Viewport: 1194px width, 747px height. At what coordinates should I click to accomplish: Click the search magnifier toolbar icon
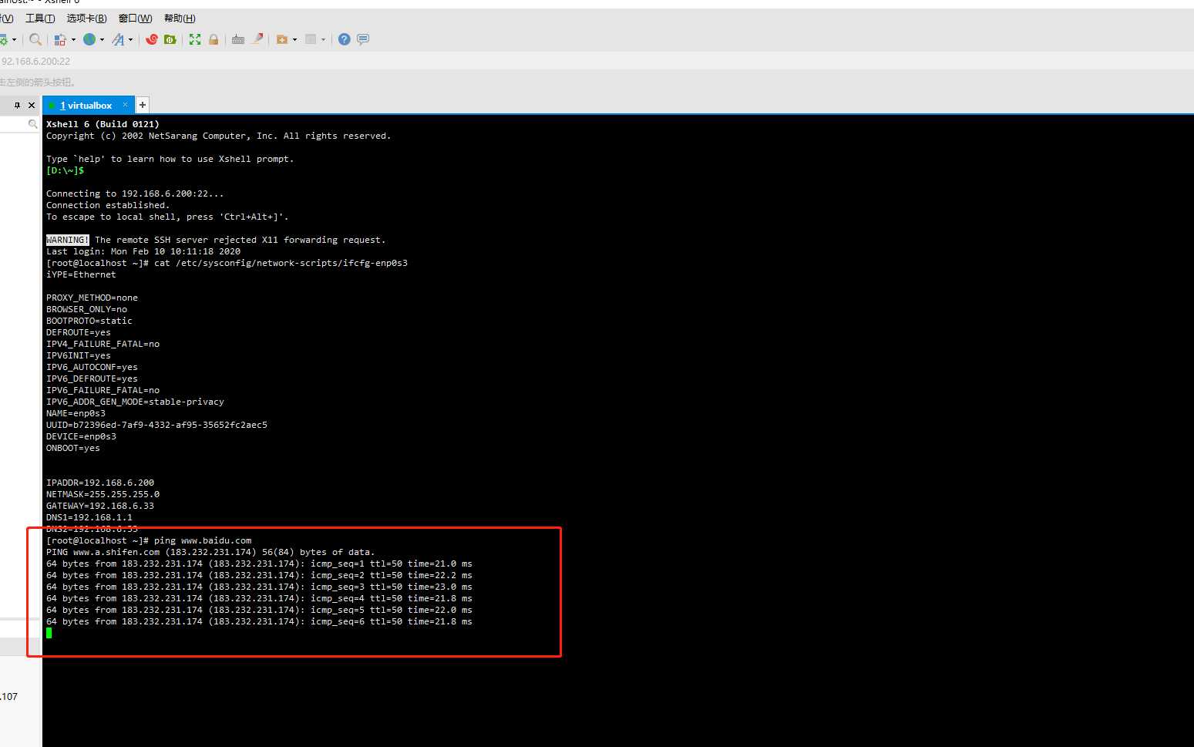click(35, 39)
